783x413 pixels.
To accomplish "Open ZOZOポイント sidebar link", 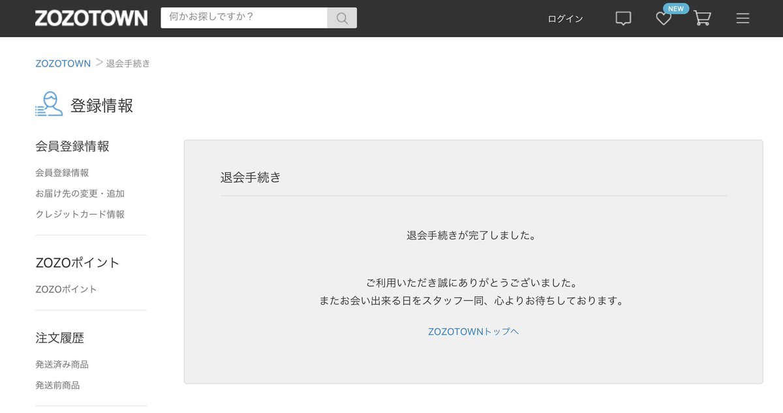I will point(66,289).
